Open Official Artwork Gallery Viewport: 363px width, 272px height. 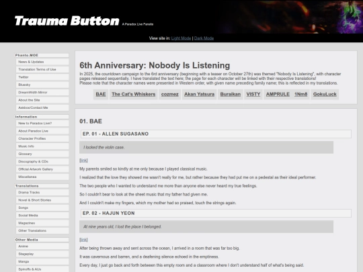(42, 169)
